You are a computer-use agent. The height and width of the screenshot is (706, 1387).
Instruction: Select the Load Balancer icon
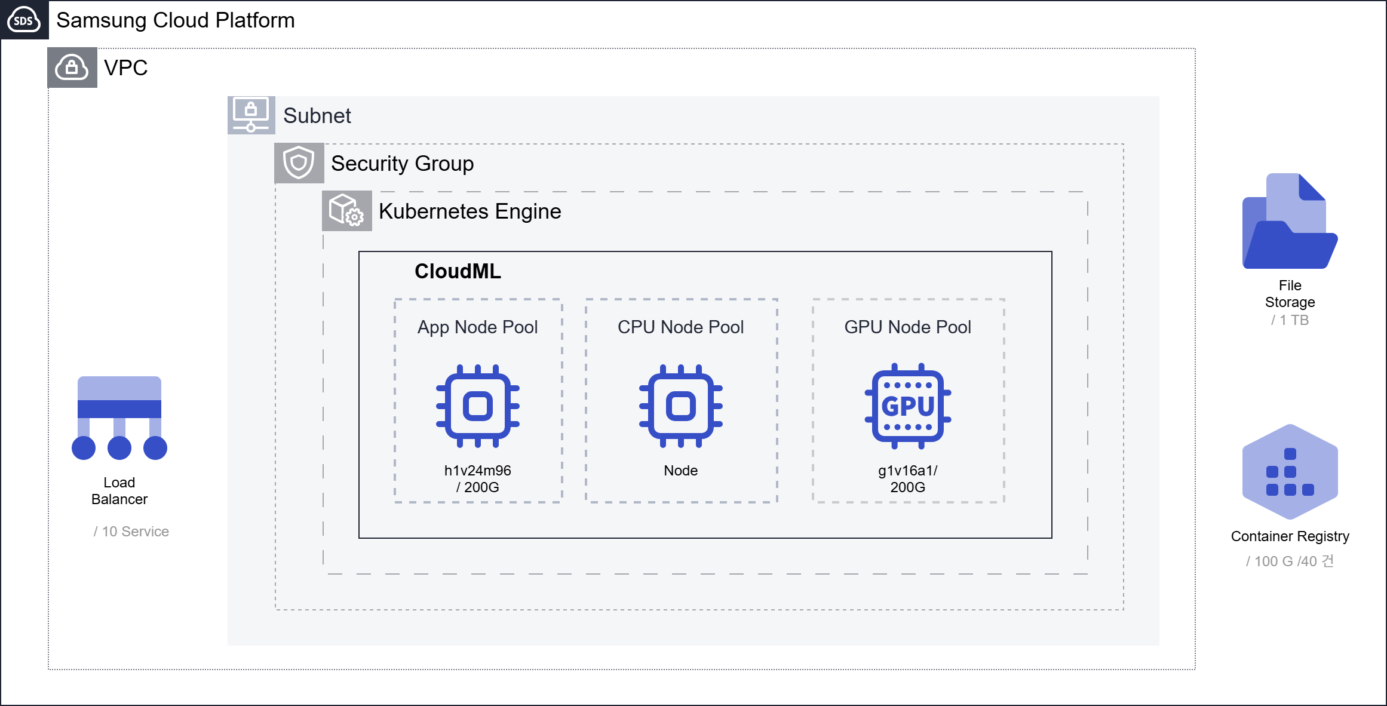click(x=119, y=418)
